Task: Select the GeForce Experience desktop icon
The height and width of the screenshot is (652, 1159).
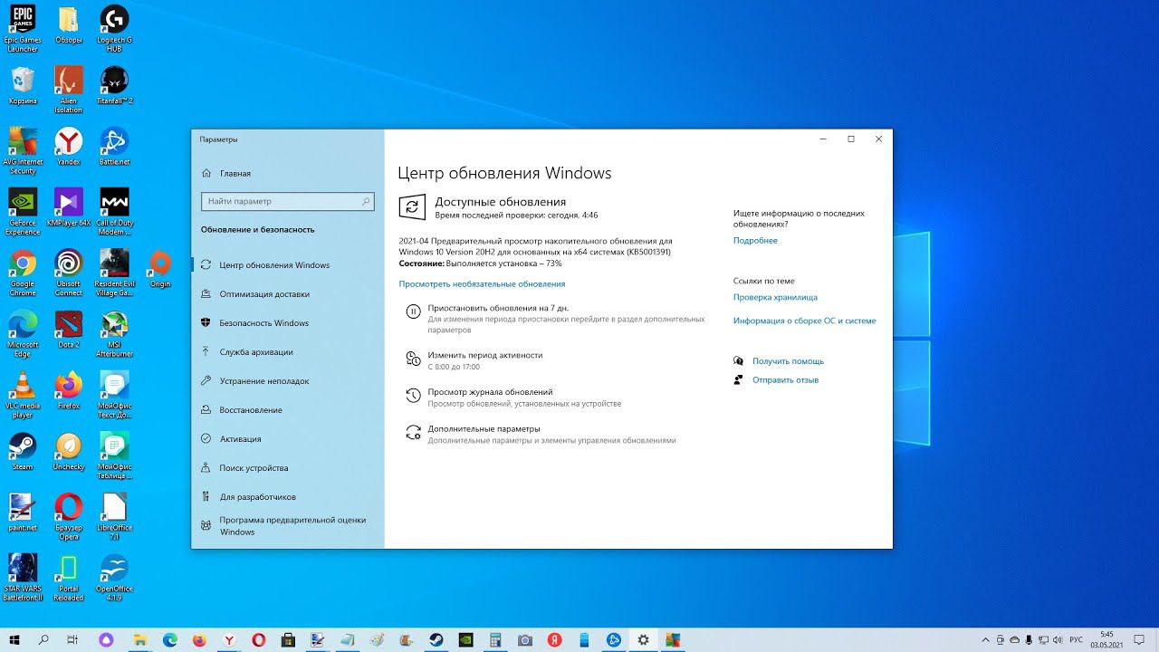Action: pyautogui.click(x=23, y=211)
